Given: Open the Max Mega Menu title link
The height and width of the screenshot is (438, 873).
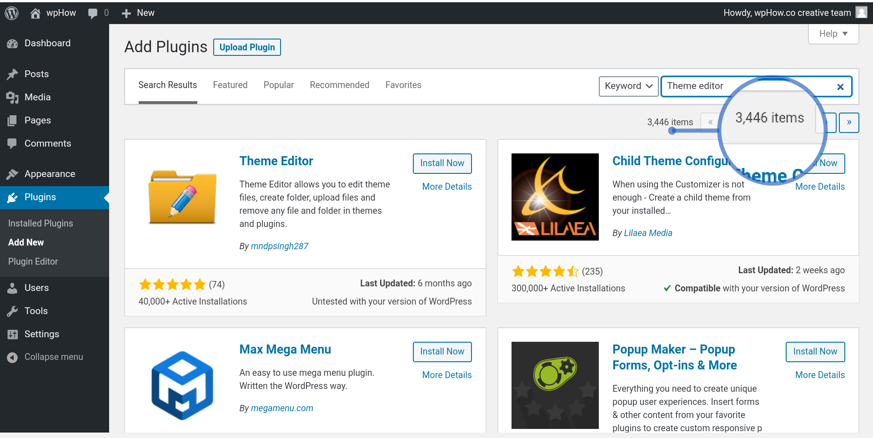Looking at the screenshot, I should (285, 349).
